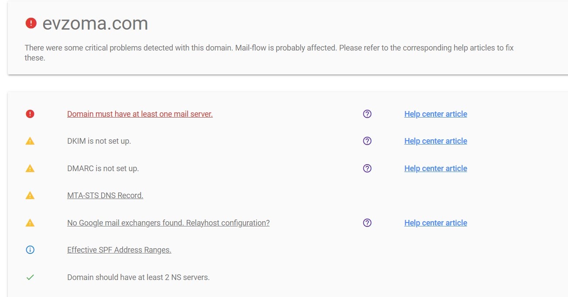Open question mark help for Relayhost row
This screenshot has height=297, width=568.
tap(367, 223)
